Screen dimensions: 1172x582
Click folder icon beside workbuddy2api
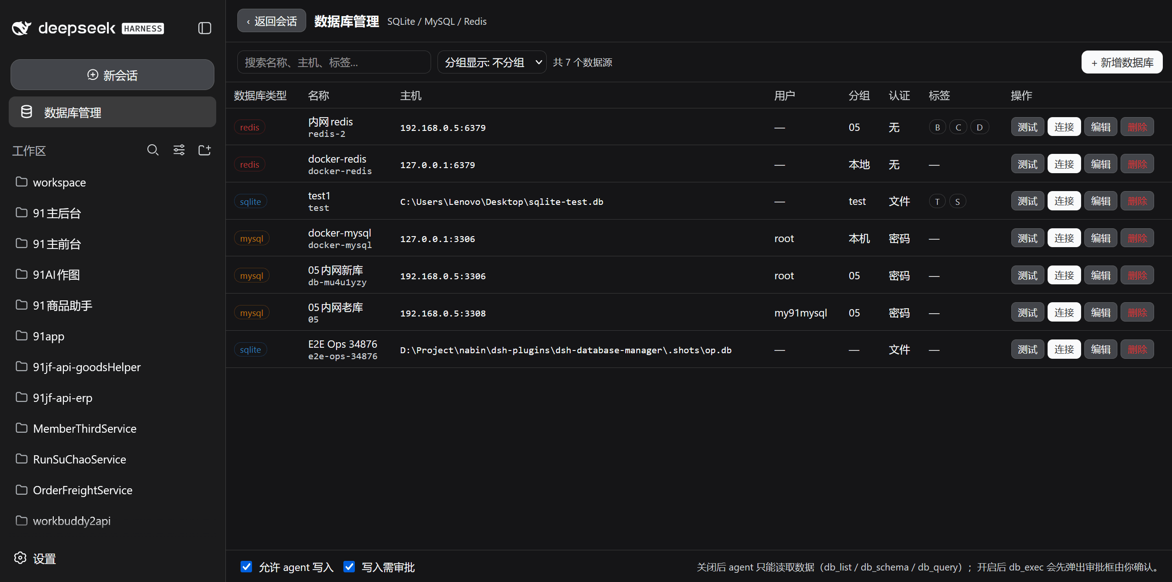[22, 520]
